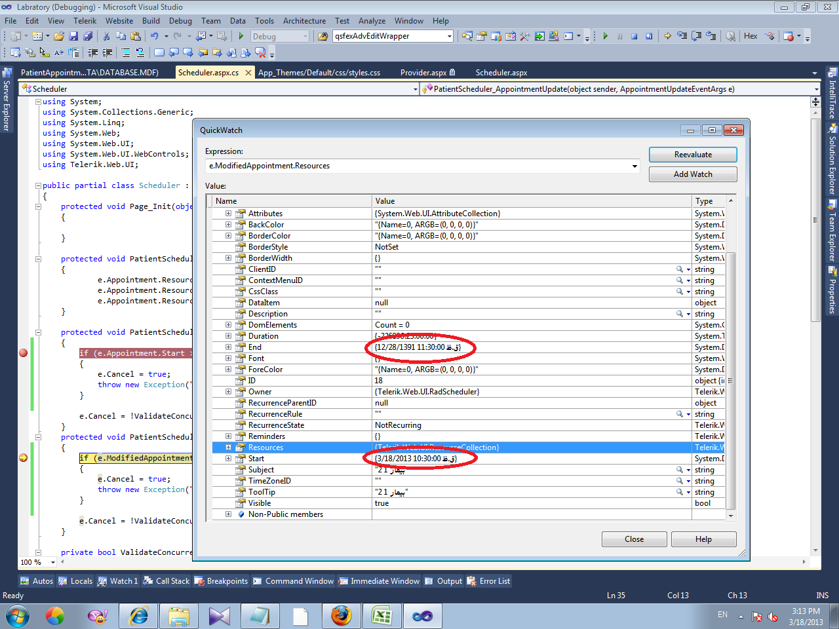The height and width of the screenshot is (629, 839).
Task: Click the QuickWatch value grid vertical scrollbar
Action: click(x=731, y=380)
